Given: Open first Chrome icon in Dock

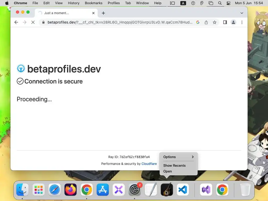Looking at the screenshot, I should (87, 189).
